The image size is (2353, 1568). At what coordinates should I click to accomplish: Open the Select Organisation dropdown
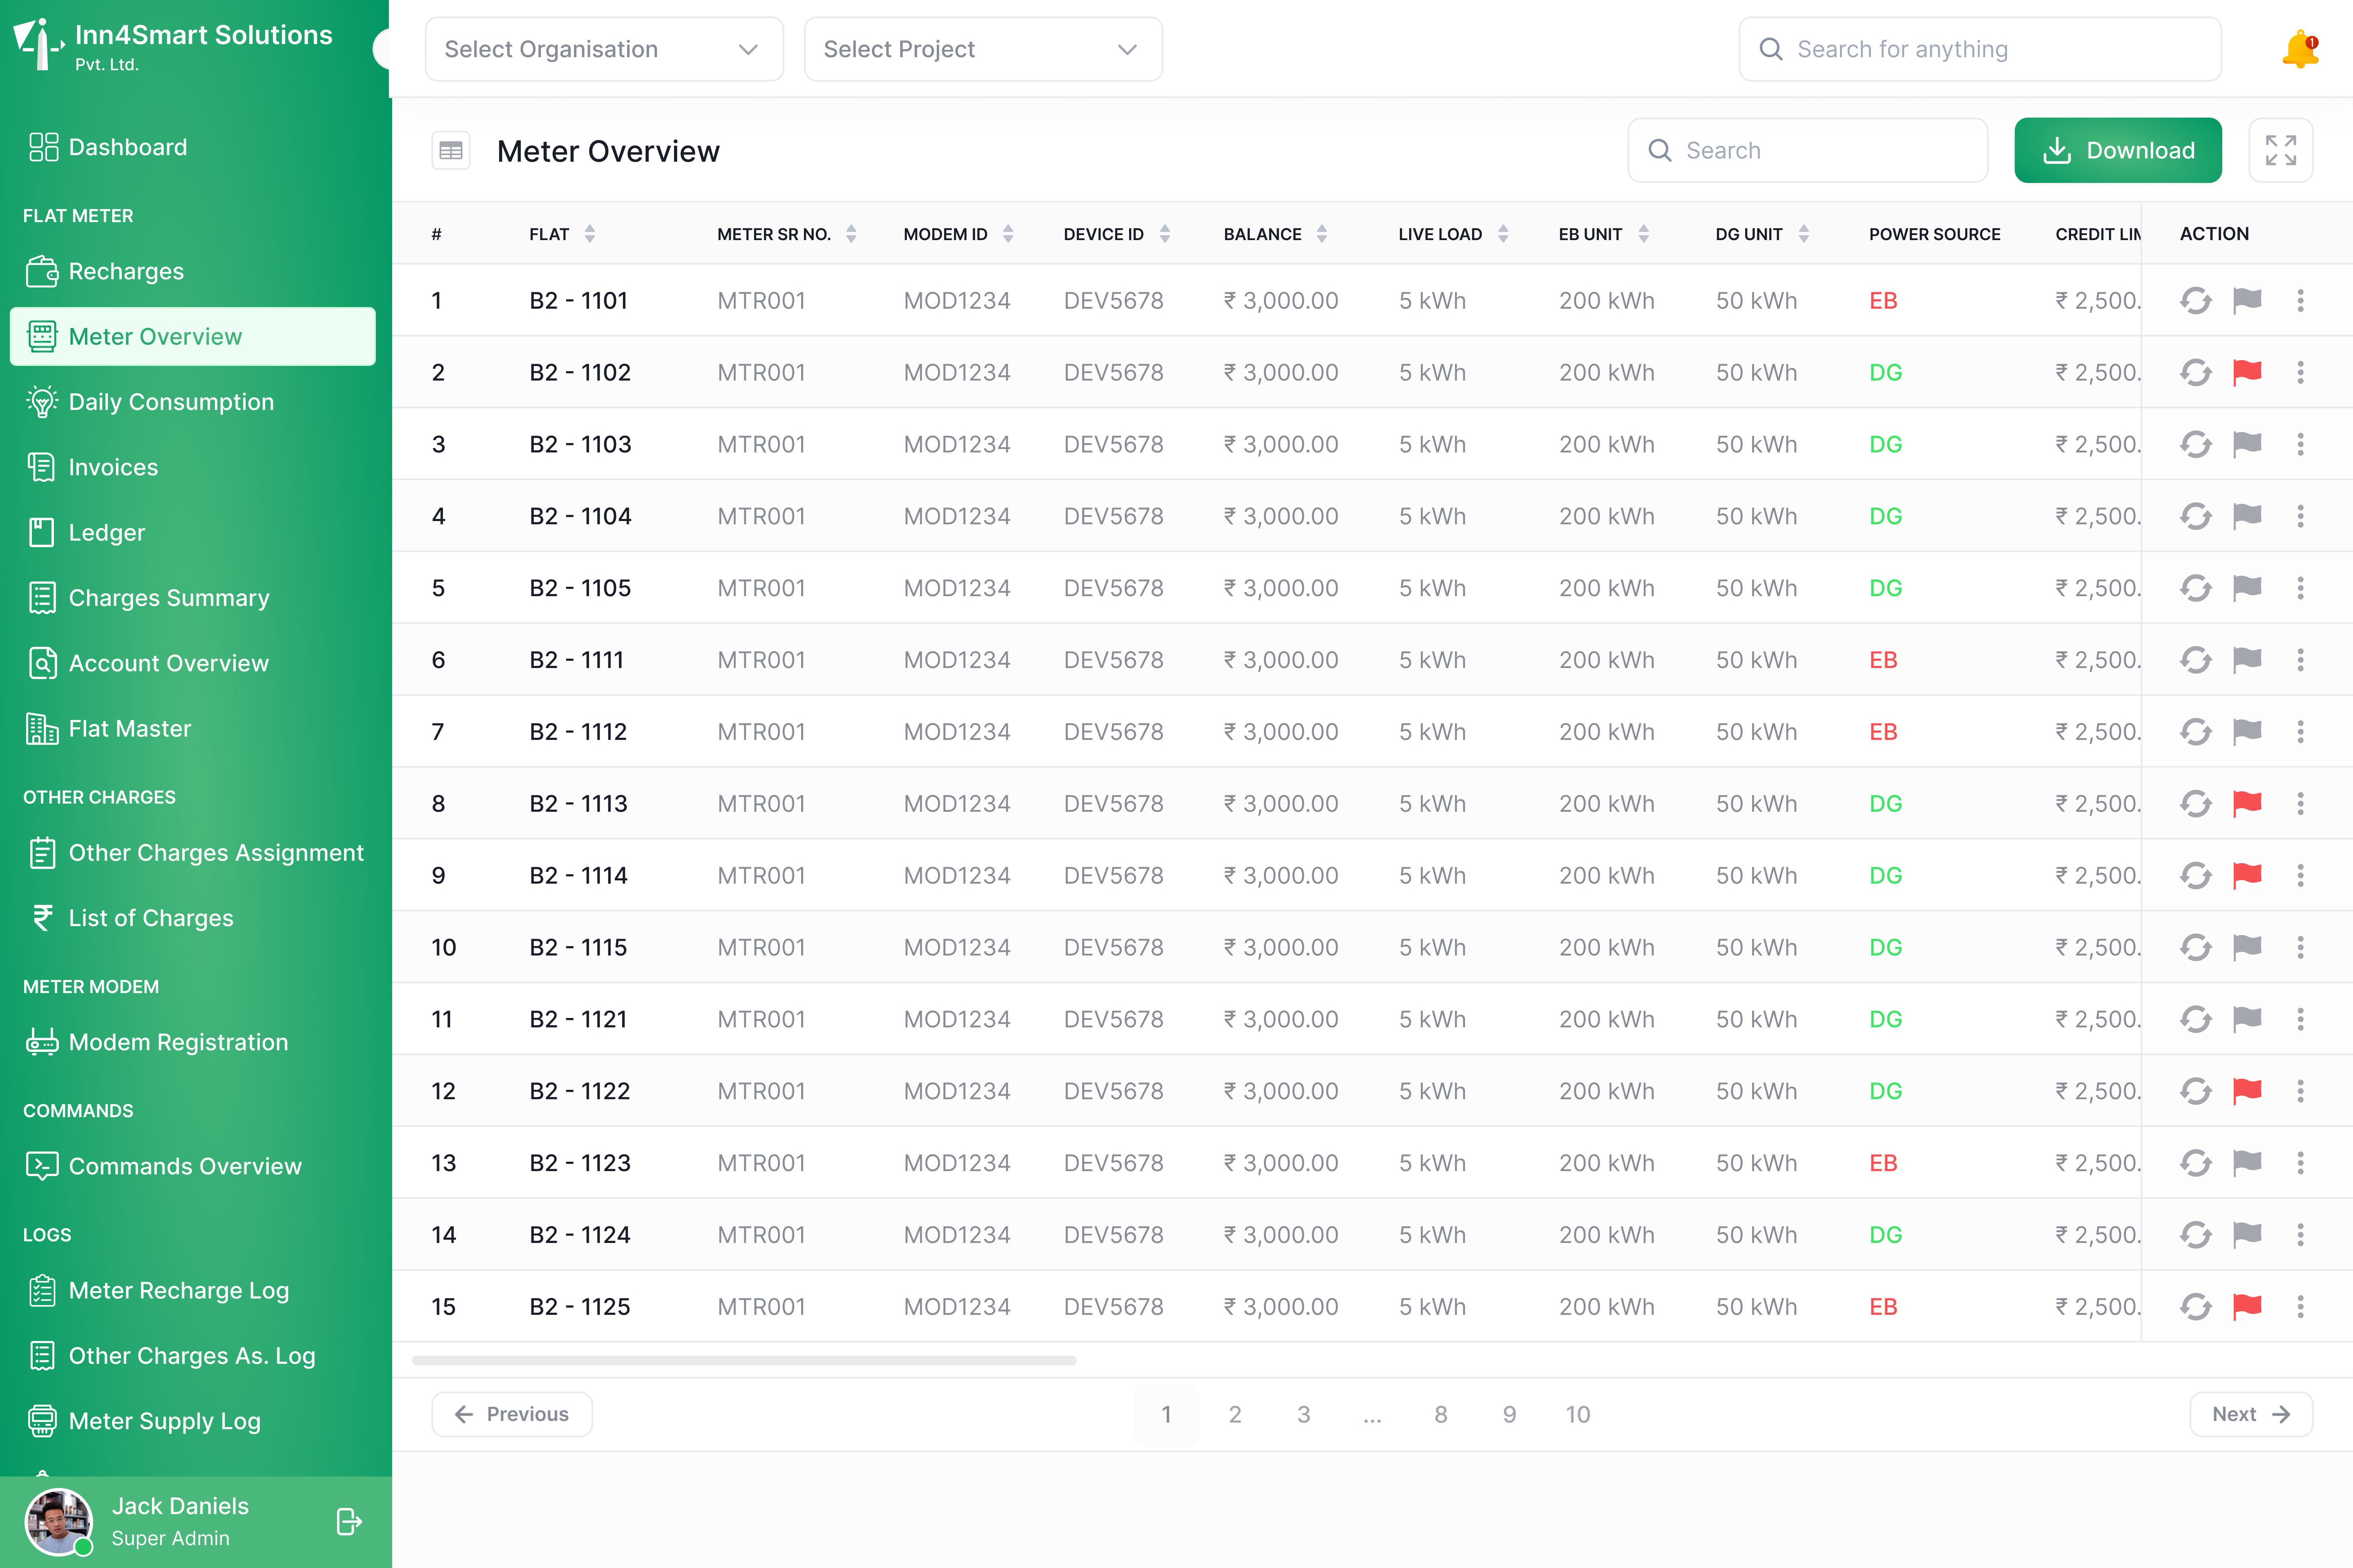[603, 49]
